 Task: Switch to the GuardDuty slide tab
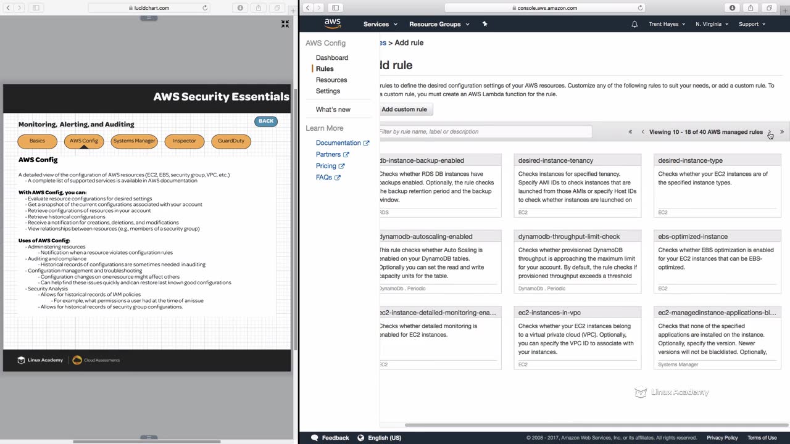pyautogui.click(x=231, y=141)
